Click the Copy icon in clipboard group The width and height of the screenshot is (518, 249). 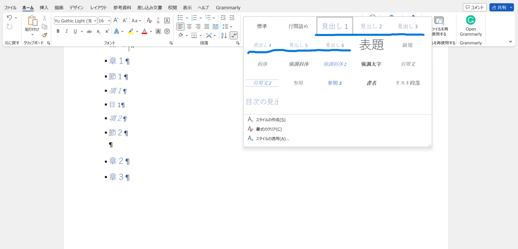[45, 27]
